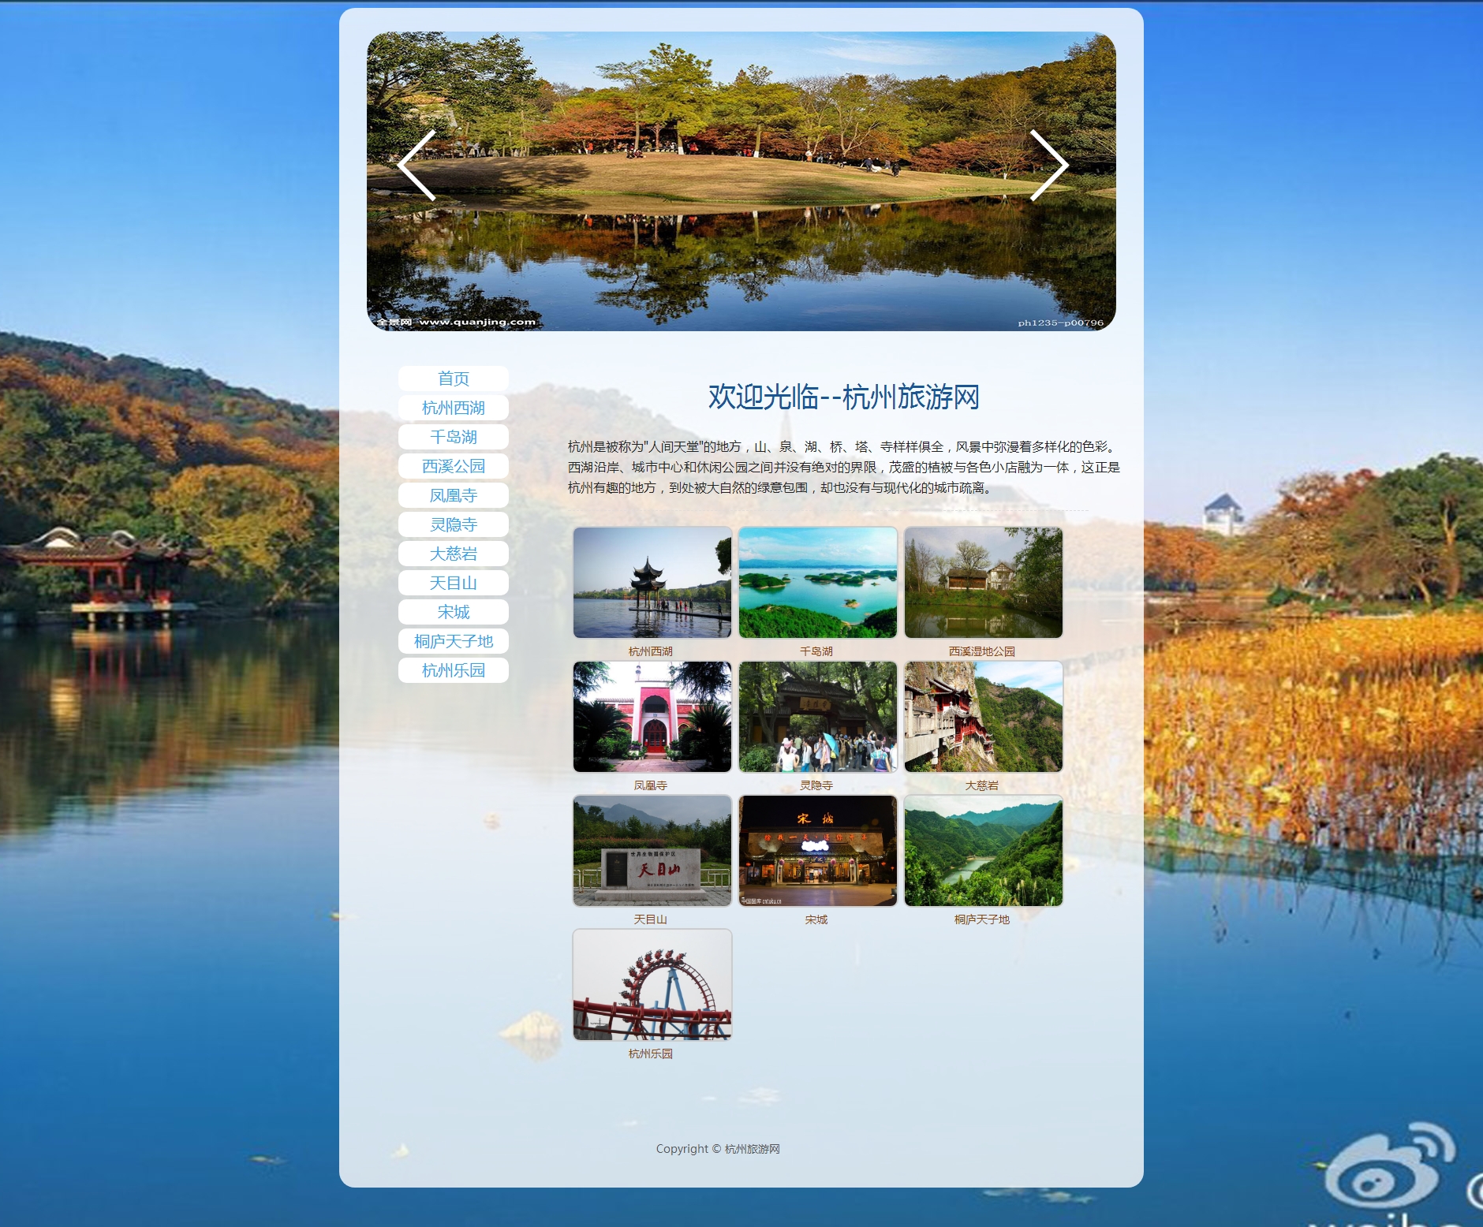Click the 灵隐寺 caption link under photo

pos(816,785)
